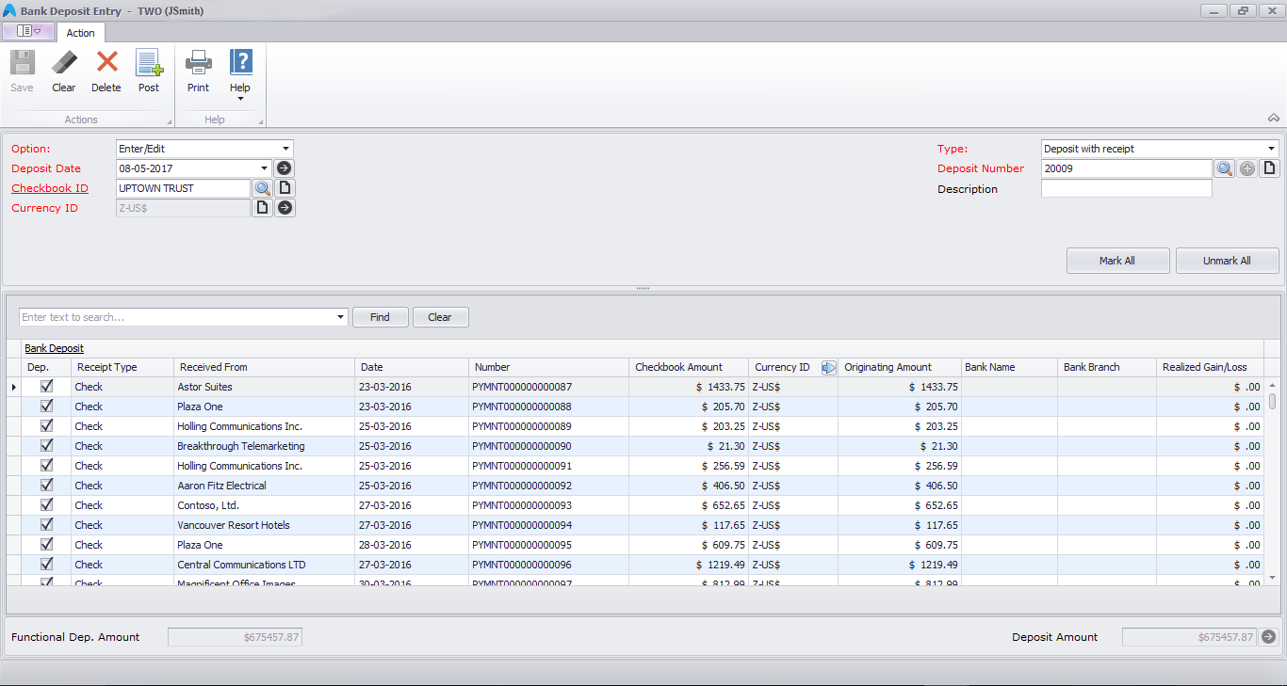1287x686 pixels.
Task: Click the arrow button next to Deposit Date
Action: (285, 168)
